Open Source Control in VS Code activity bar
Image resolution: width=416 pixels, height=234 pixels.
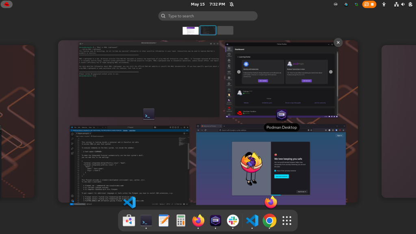72,143
